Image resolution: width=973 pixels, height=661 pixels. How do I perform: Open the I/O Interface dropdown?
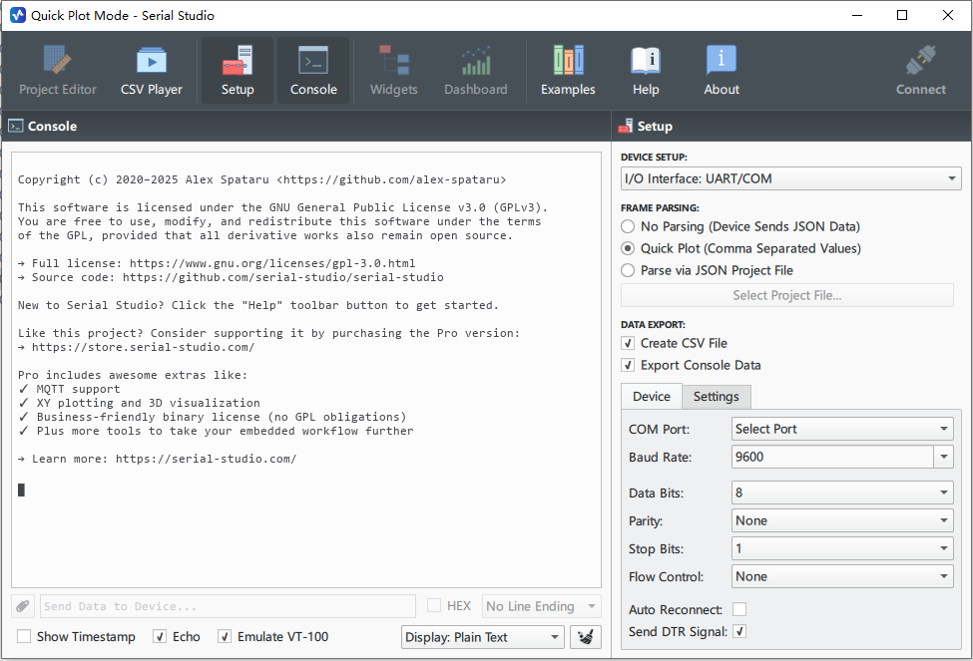pyautogui.click(x=790, y=178)
